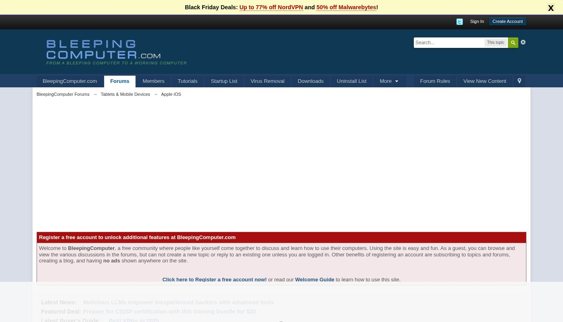The height and width of the screenshot is (322, 563).
Task: Click the Sign In link
Action: click(477, 22)
